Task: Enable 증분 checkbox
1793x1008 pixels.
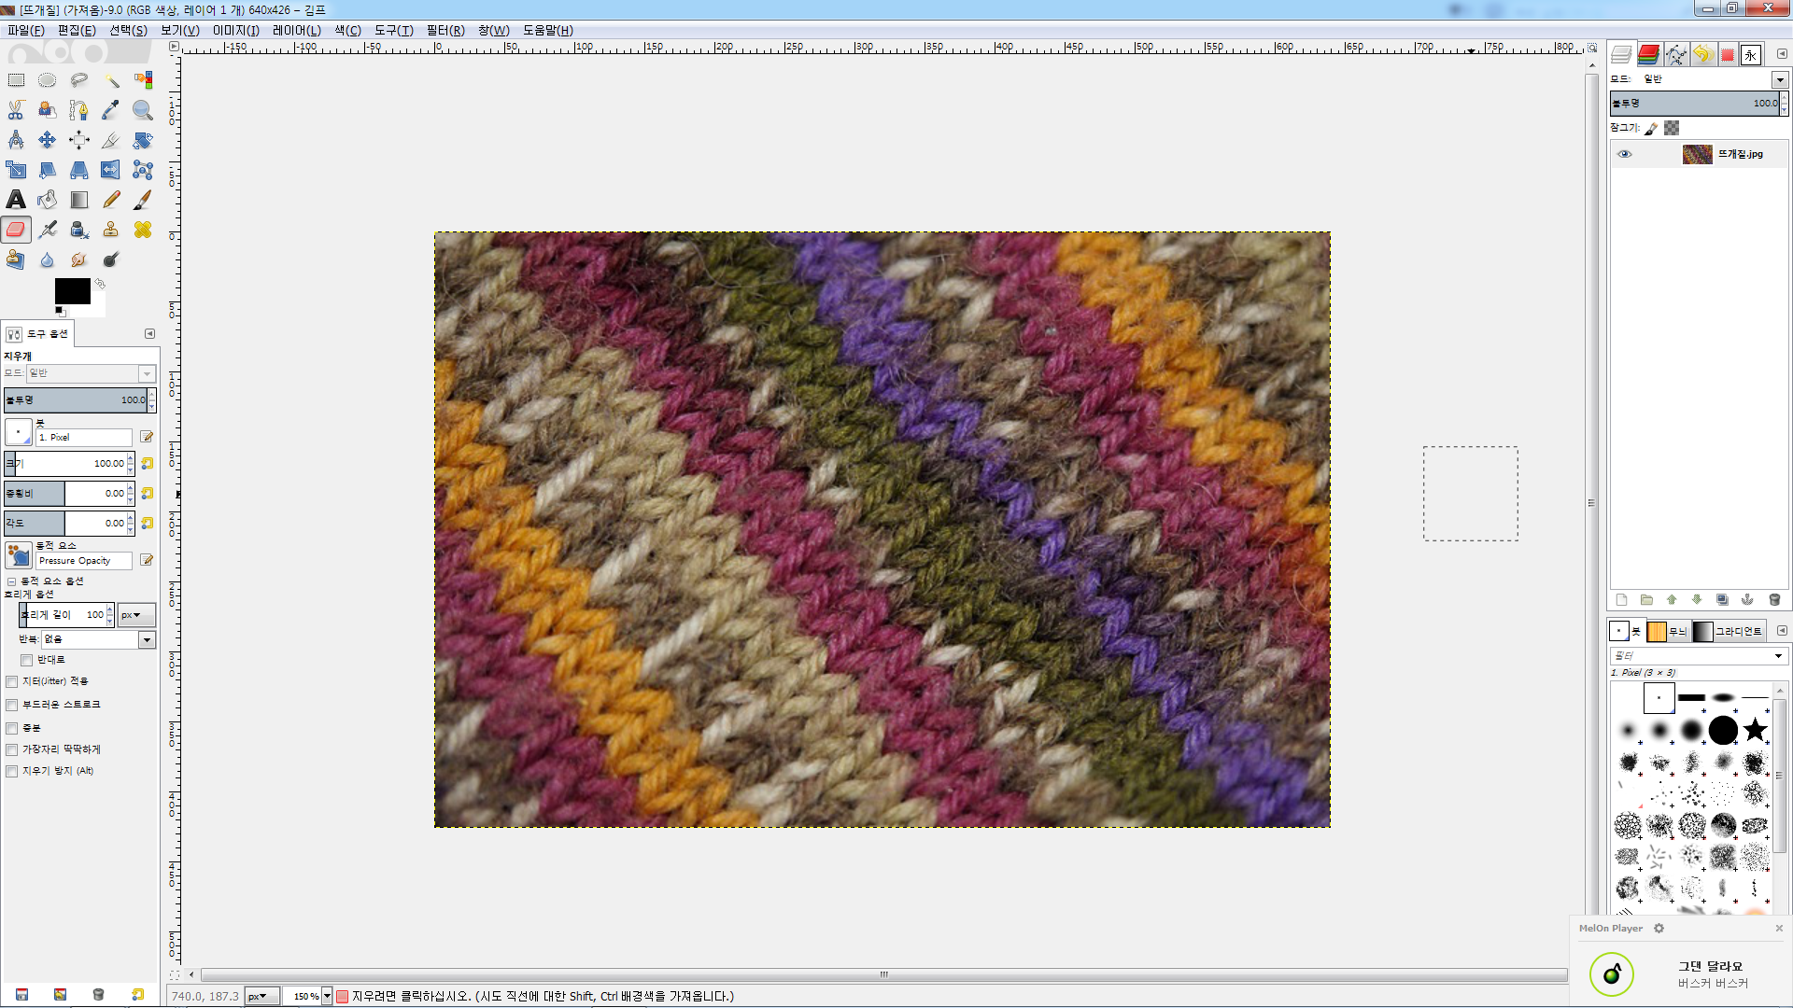Action: pos(12,729)
